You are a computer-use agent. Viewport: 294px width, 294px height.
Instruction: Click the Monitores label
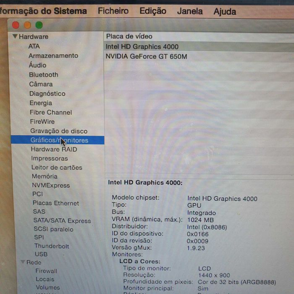pos(127,255)
